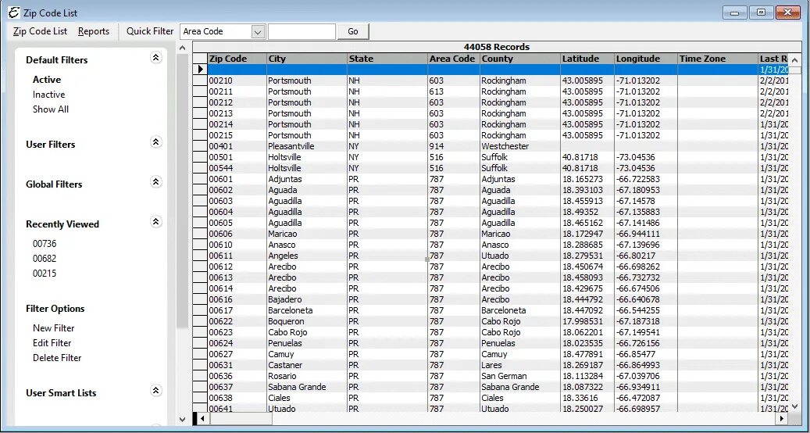Open the Reports menu
The height and width of the screenshot is (433, 810).
pyautogui.click(x=94, y=31)
